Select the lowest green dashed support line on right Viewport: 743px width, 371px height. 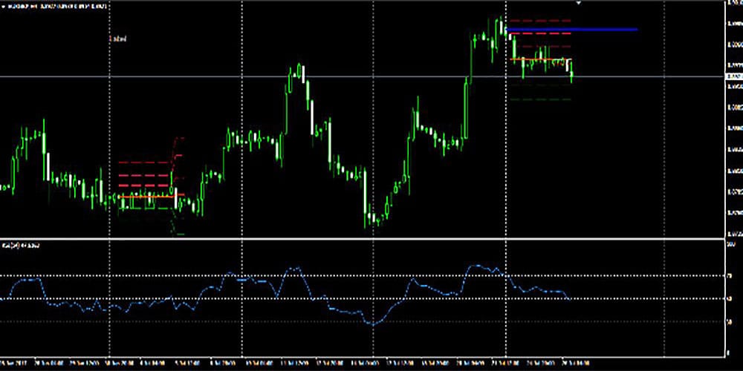(540, 99)
